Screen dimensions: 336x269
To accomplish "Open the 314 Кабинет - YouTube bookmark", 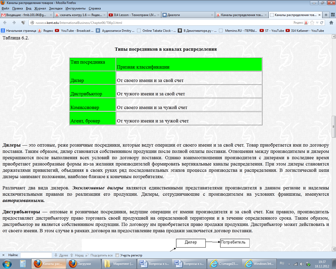I will [305, 30].
